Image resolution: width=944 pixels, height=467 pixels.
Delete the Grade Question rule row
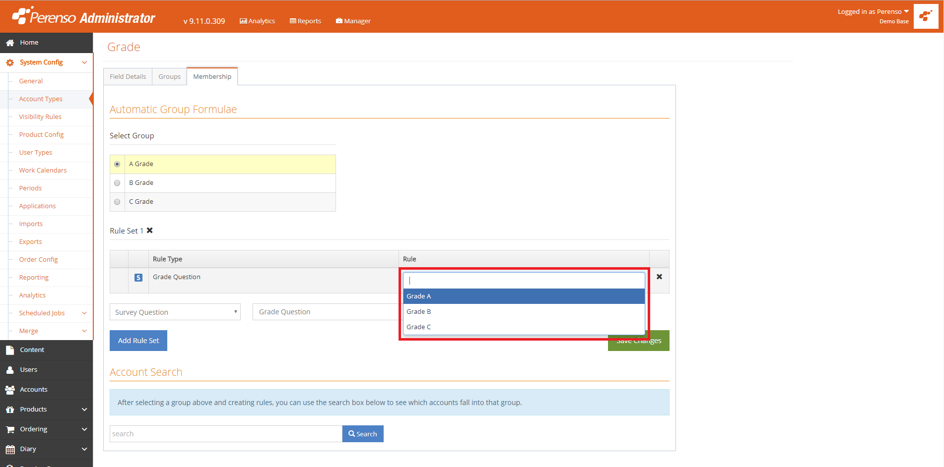659,277
